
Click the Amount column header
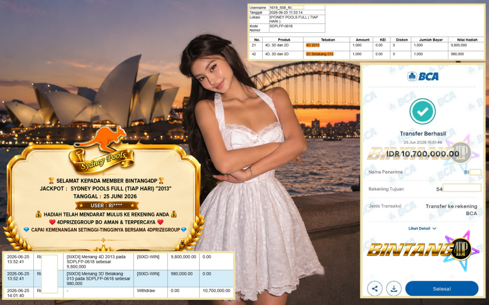tap(362, 40)
